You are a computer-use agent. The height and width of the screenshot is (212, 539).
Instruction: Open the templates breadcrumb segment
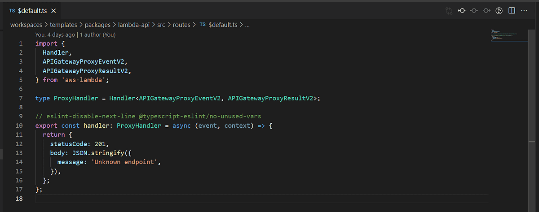[x=63, y=25]
